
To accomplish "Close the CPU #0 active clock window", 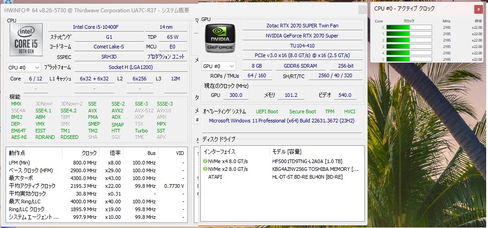I will 479,10.
